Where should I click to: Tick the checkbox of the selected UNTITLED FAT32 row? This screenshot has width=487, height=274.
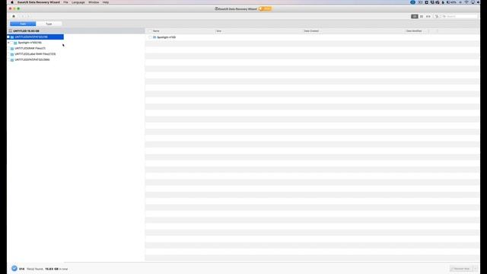point(8,37)
